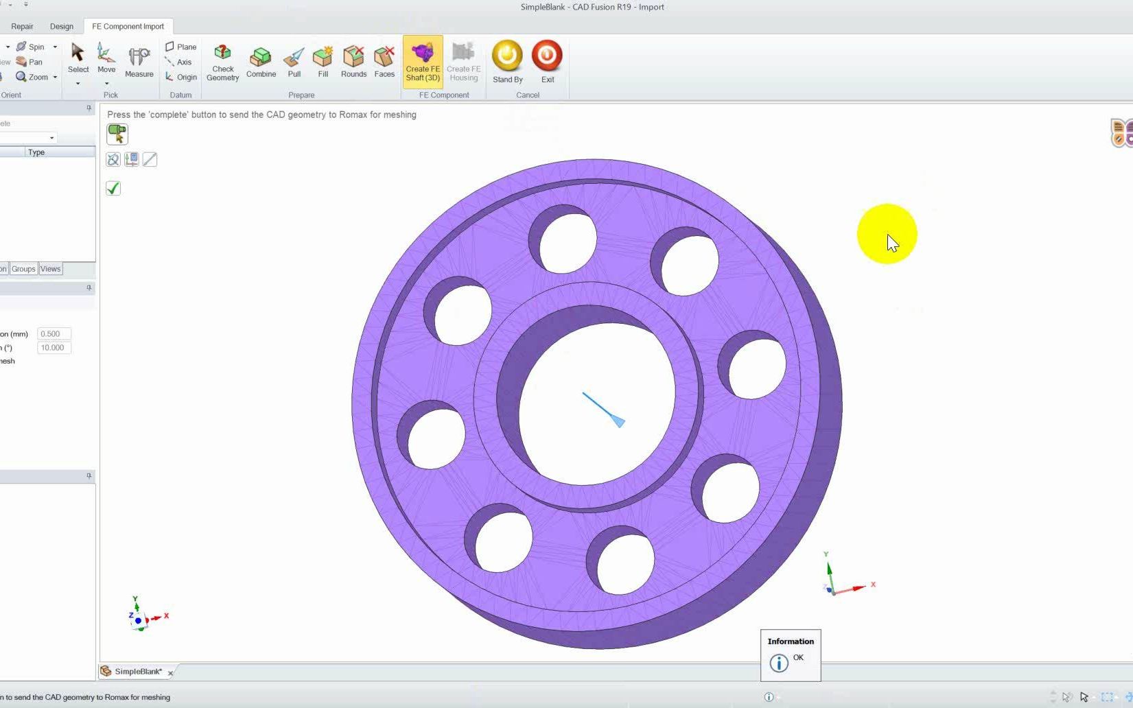The height and width of the screenshot is (708, 1133).
Task: Run Check Geometry
Action: coord(222,62)
